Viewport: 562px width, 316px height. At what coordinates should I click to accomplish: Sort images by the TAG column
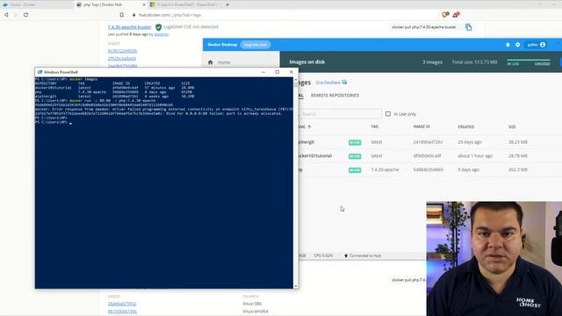pos(375,126)
